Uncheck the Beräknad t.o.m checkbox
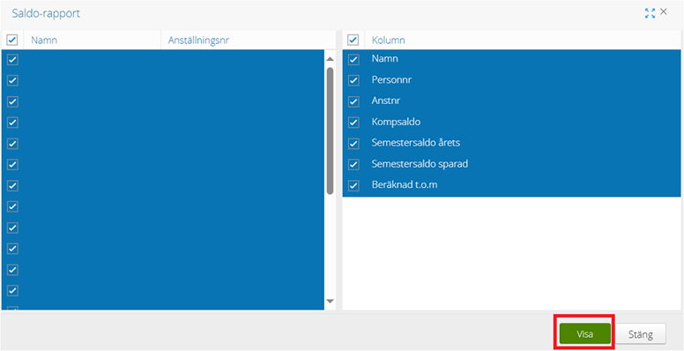Image resolution: width=684 pixels, height=351 pixels. pos(353,185)
